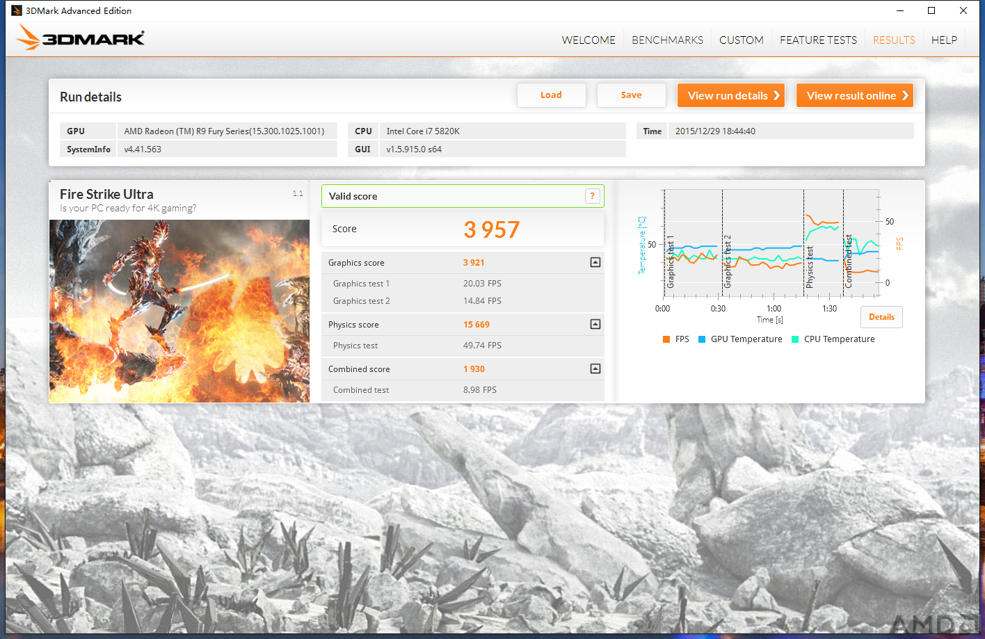Switch to the BENCHMARKS tab
Image resolution: width=985 pixels, height=639 pixels.
coord(667,40)
